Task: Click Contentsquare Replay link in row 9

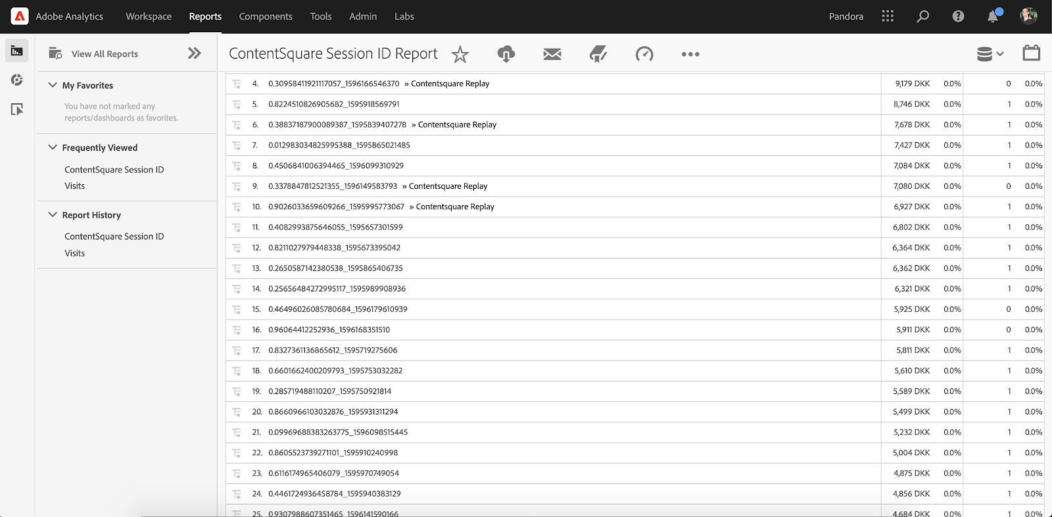Action: click(448, 186)
